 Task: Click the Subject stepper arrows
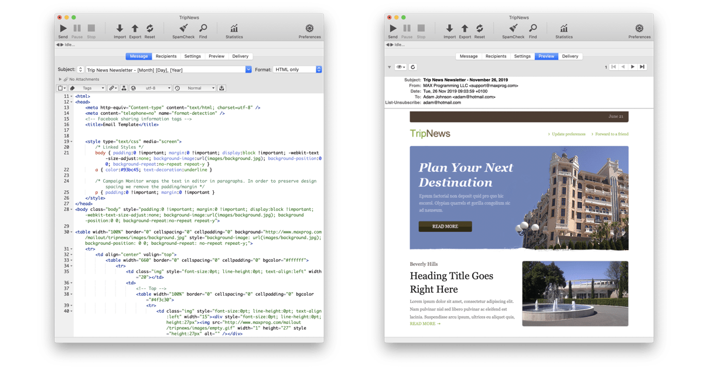(x=81, y=70)
